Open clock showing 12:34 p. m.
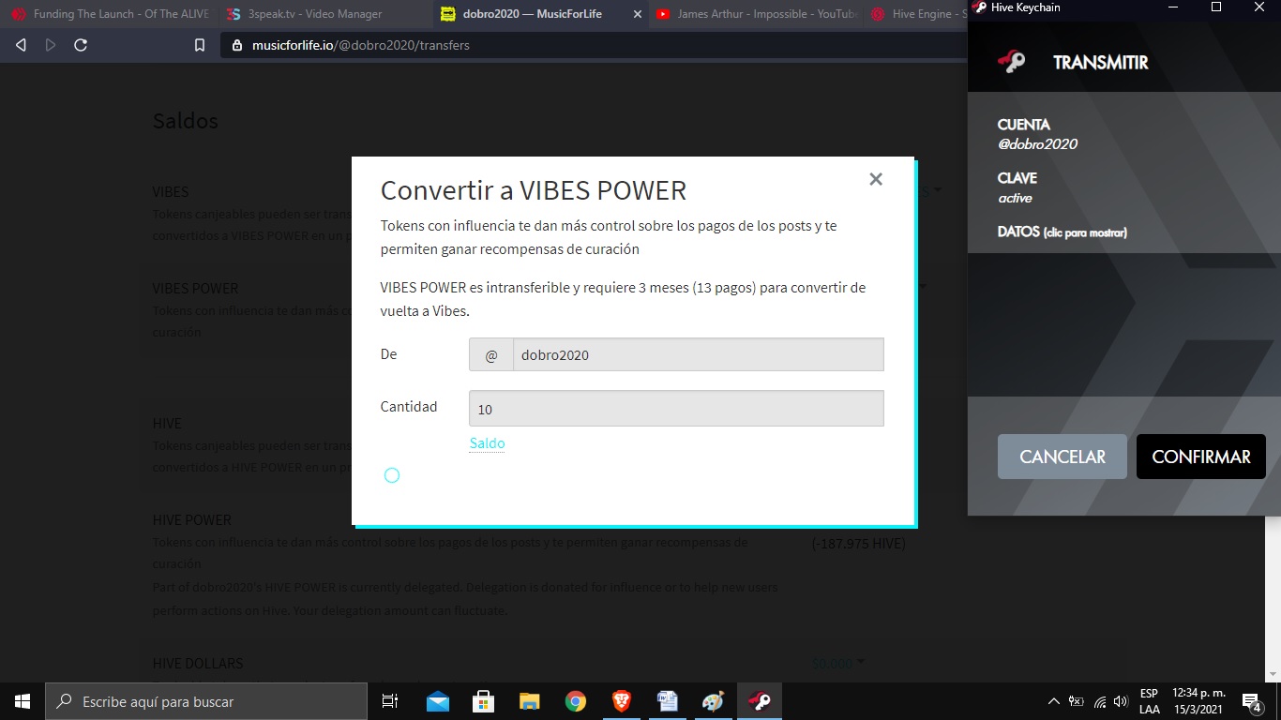Viewport: 1281px width, 720px height. coord(1198,701)
